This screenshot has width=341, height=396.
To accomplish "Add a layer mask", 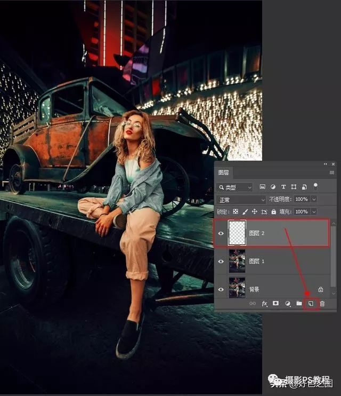I will point(276,304).
